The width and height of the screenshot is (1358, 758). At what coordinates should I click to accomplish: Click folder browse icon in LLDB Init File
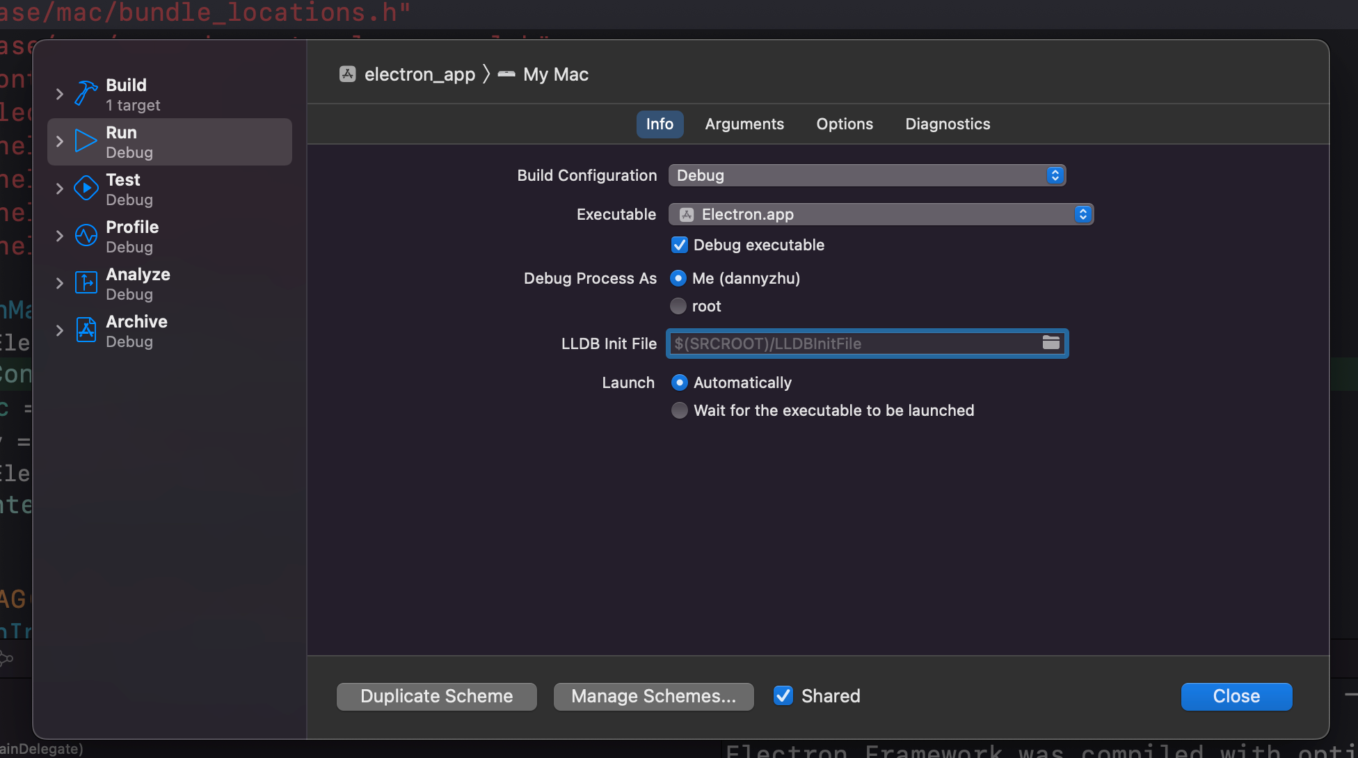click(1051, 343)
